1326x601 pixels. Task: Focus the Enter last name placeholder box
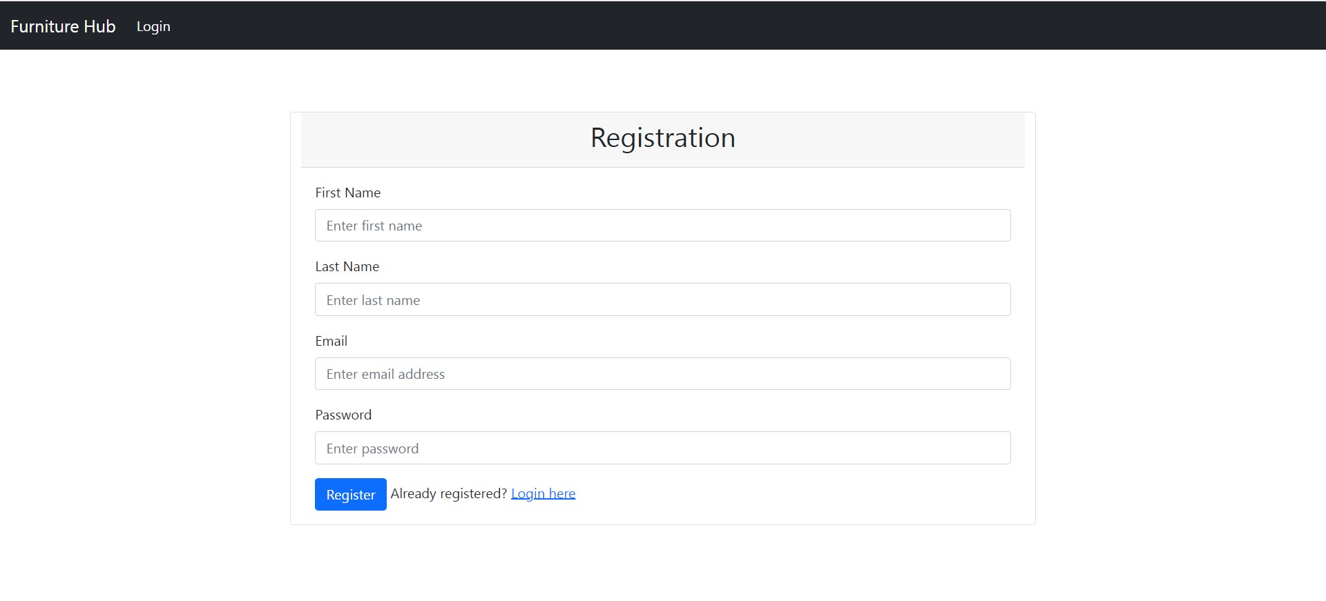coord(662,299)
